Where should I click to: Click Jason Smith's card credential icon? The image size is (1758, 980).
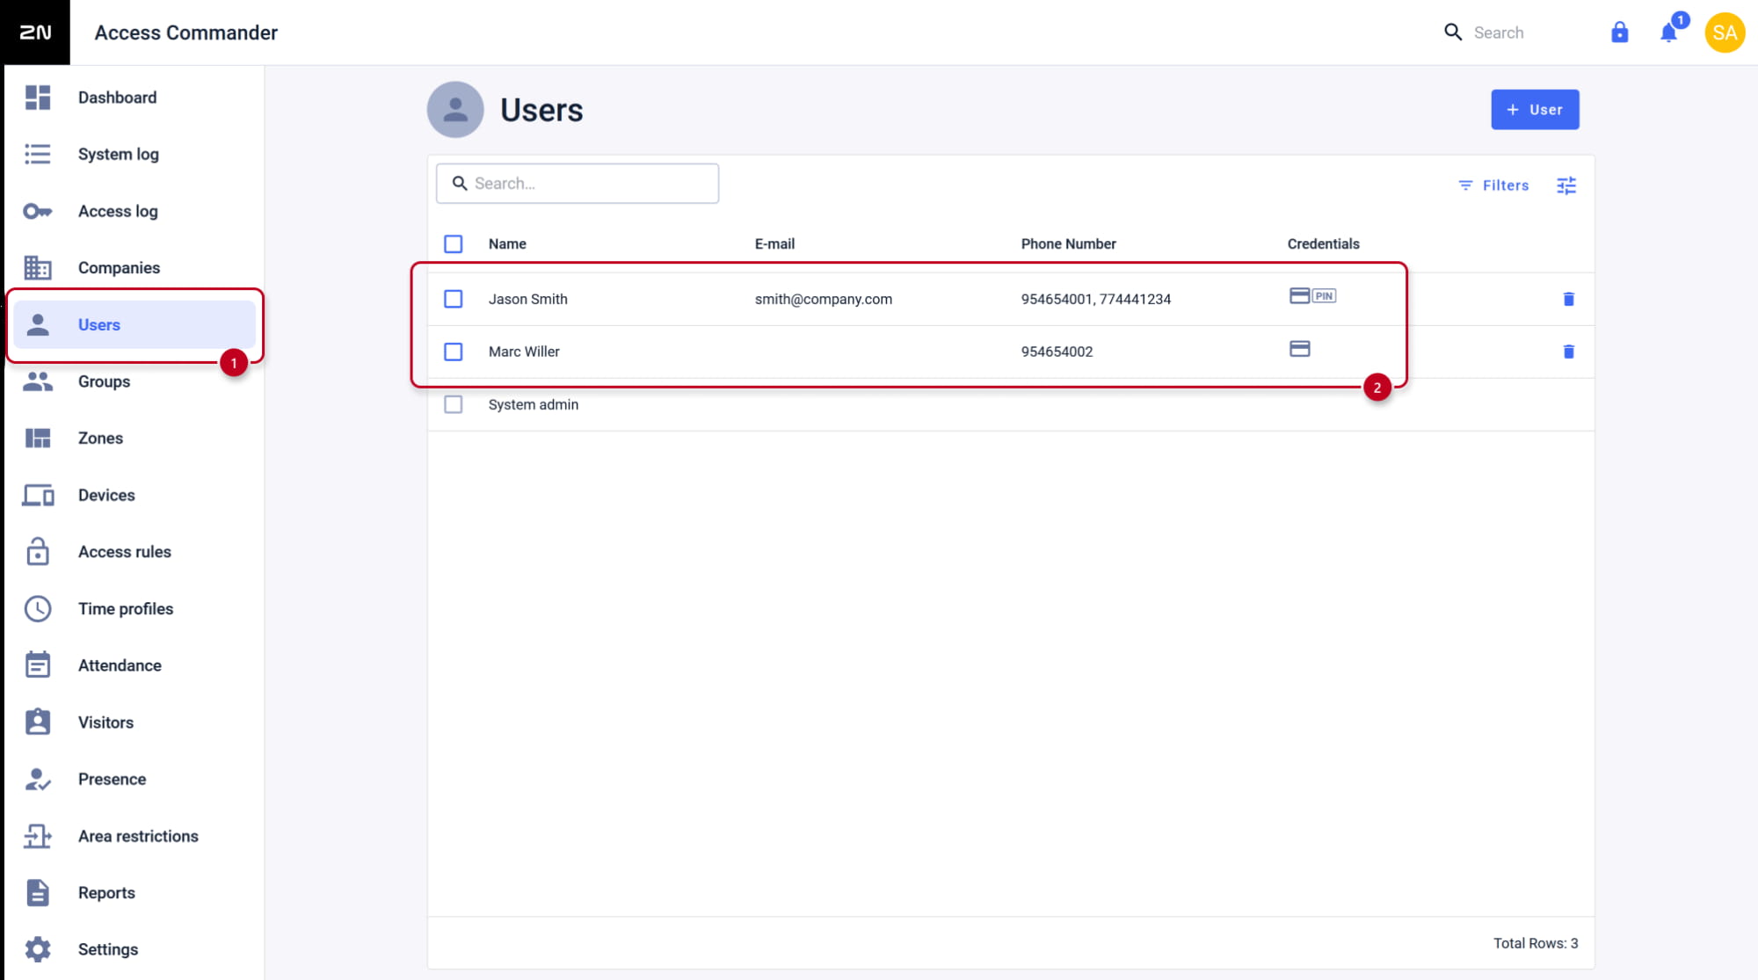tap(1299, 295)
